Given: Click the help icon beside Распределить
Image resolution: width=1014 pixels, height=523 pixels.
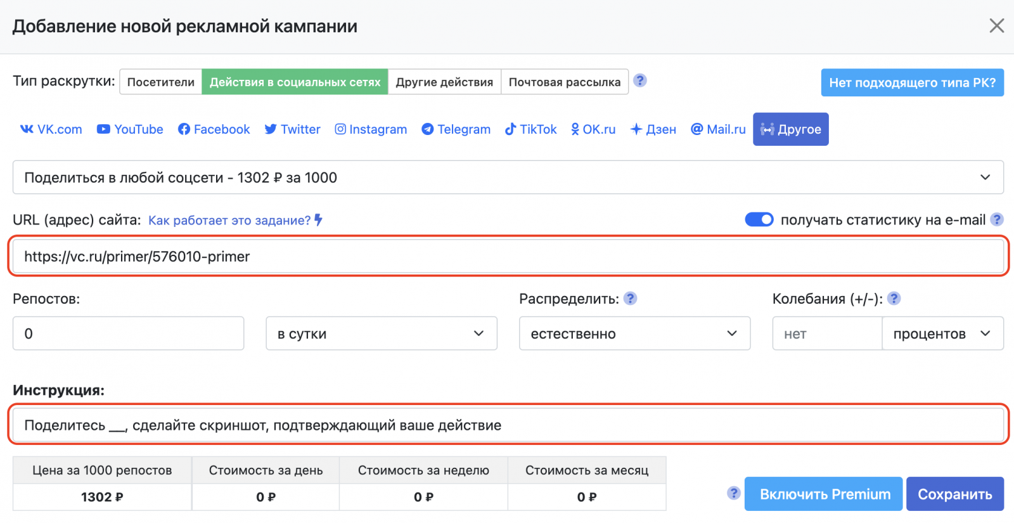Looking at the screenshot, I should click(630, 299).
